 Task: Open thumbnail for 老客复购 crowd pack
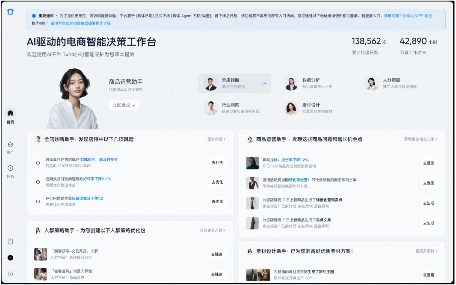41,274
